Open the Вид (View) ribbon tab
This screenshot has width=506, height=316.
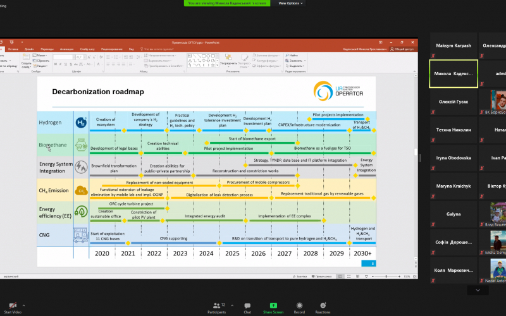(x=132, y=49)
